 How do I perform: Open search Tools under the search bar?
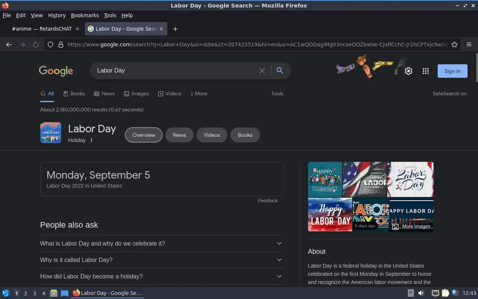[x=277, y=94]
